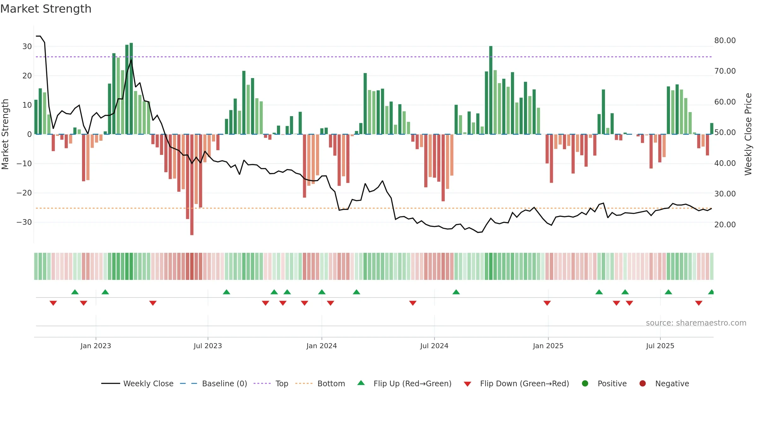757x425 pixels.
Task: Click the Jul 2024 axis label
Action: 434,346
